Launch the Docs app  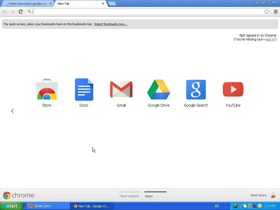pos(84,89)
